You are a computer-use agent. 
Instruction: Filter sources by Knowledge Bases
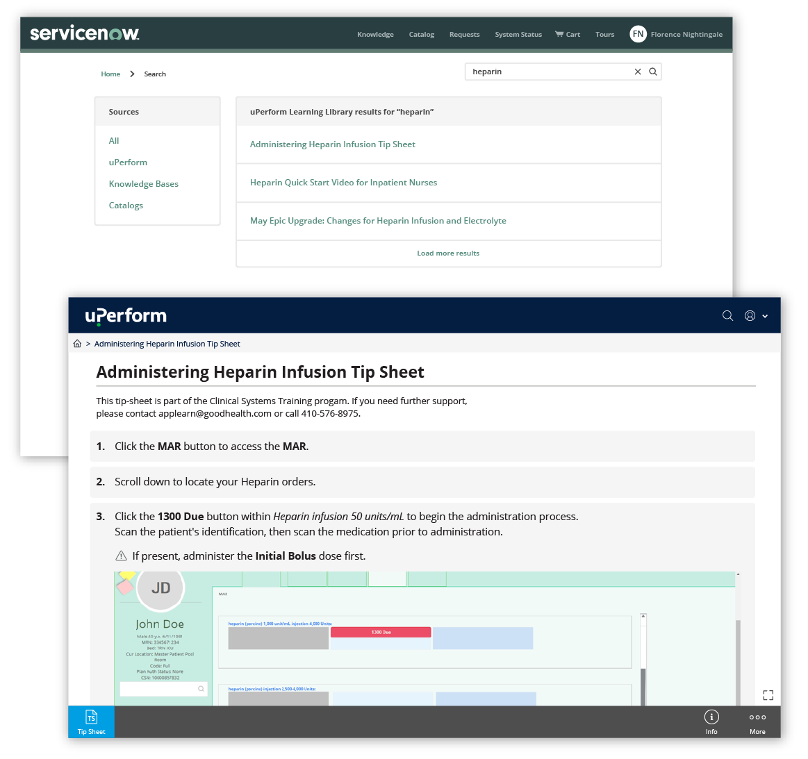coord(143,184)
